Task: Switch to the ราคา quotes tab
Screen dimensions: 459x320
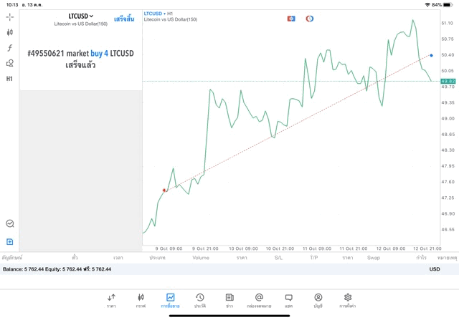Action: pos(111,300)
